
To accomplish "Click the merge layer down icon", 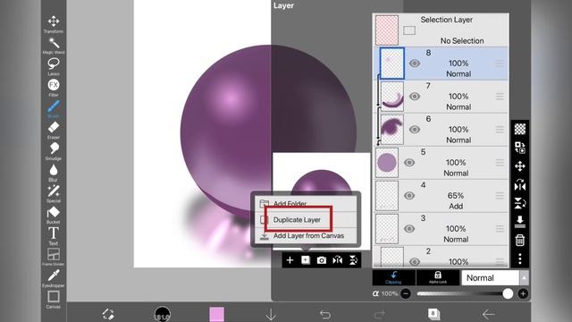I will pyautogui.click(x=520, y=221).
